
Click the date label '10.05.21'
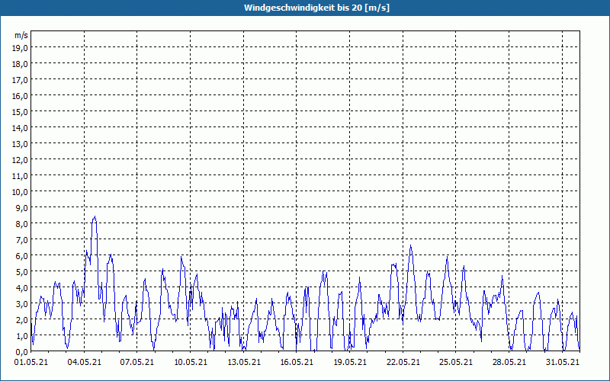point(190,362)
